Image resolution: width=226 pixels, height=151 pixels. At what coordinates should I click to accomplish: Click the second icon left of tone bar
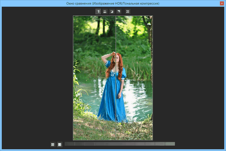click(x=59, y=144)
